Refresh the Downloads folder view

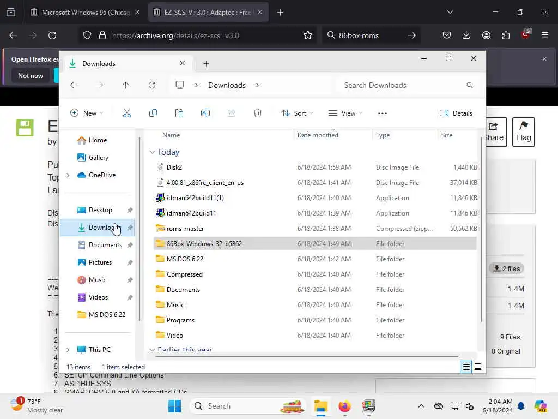[x=152, y=85]
